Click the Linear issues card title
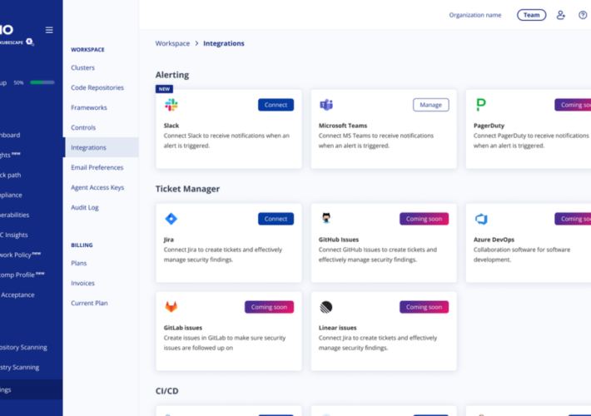 tap(337, 328)
